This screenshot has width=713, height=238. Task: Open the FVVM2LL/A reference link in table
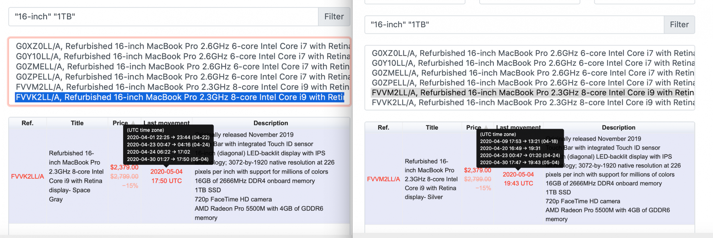coord(384,179)
